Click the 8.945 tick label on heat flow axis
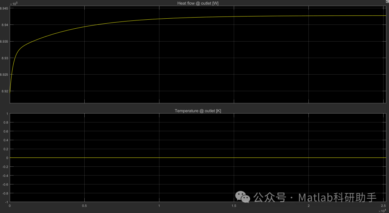 coord(4,8)
